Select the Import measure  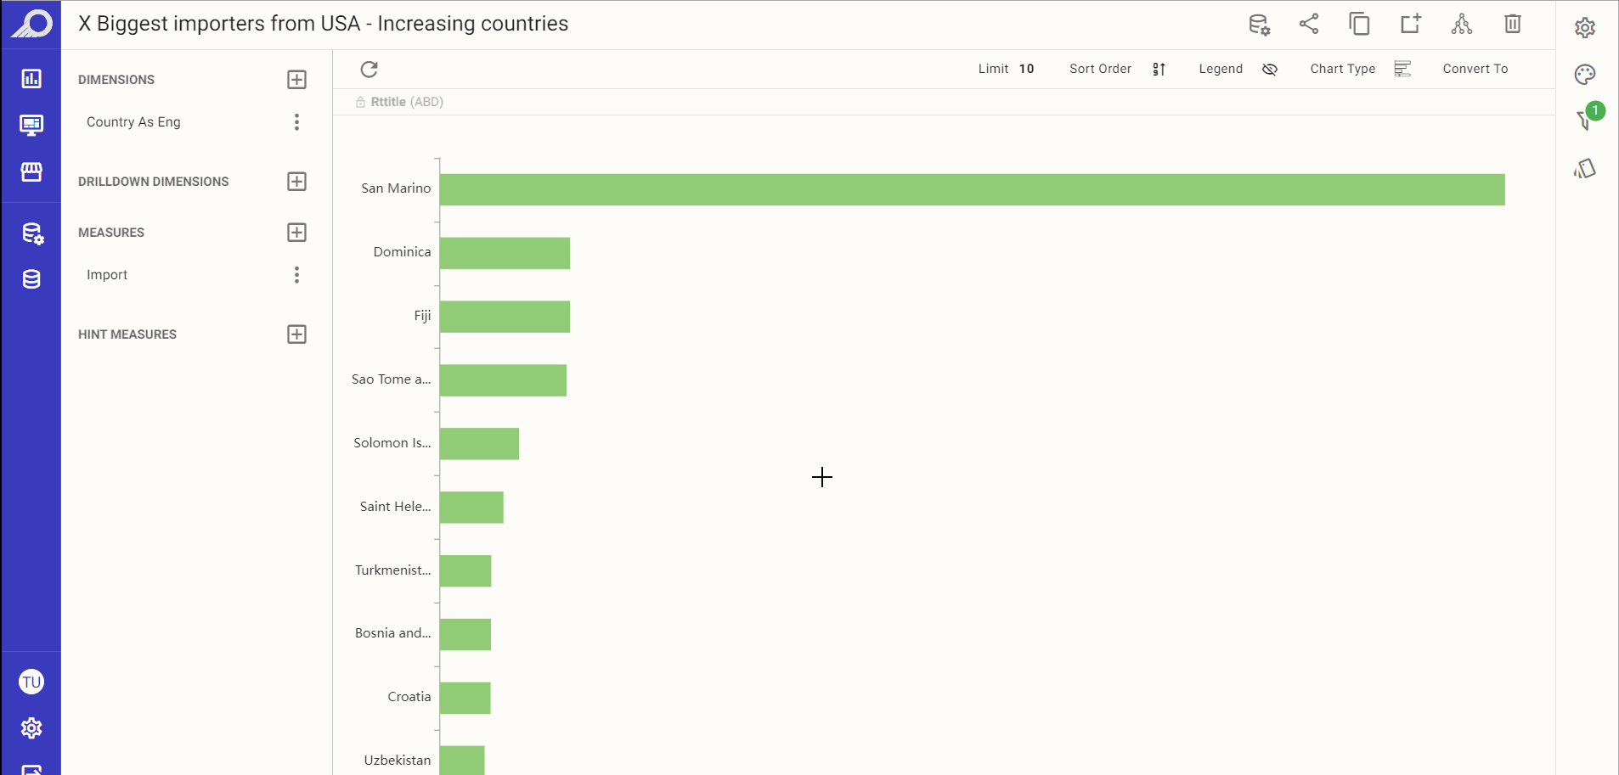pyautogui.click(x=107, y=275)
